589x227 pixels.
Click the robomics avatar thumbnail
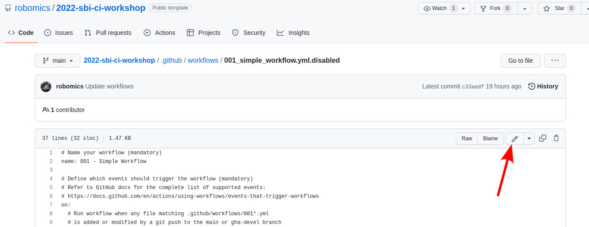(x=46, y=86)
